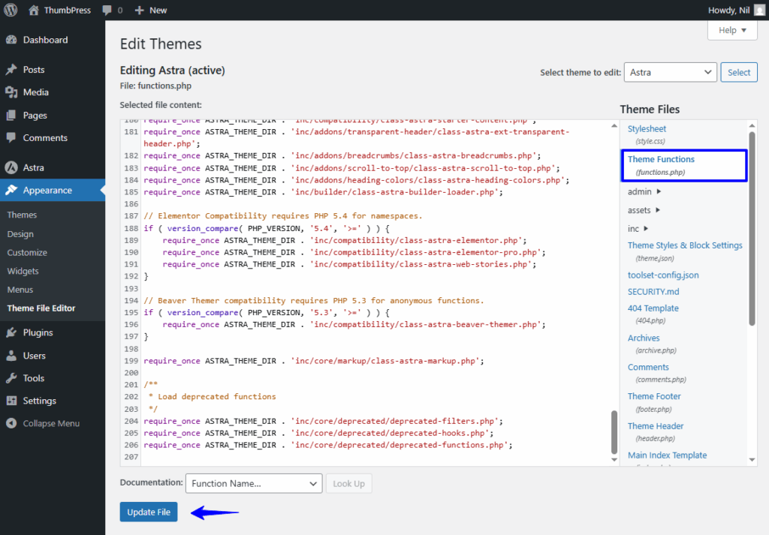Click the Theme Files list scrollbar thumb

[x=752, y=229]
